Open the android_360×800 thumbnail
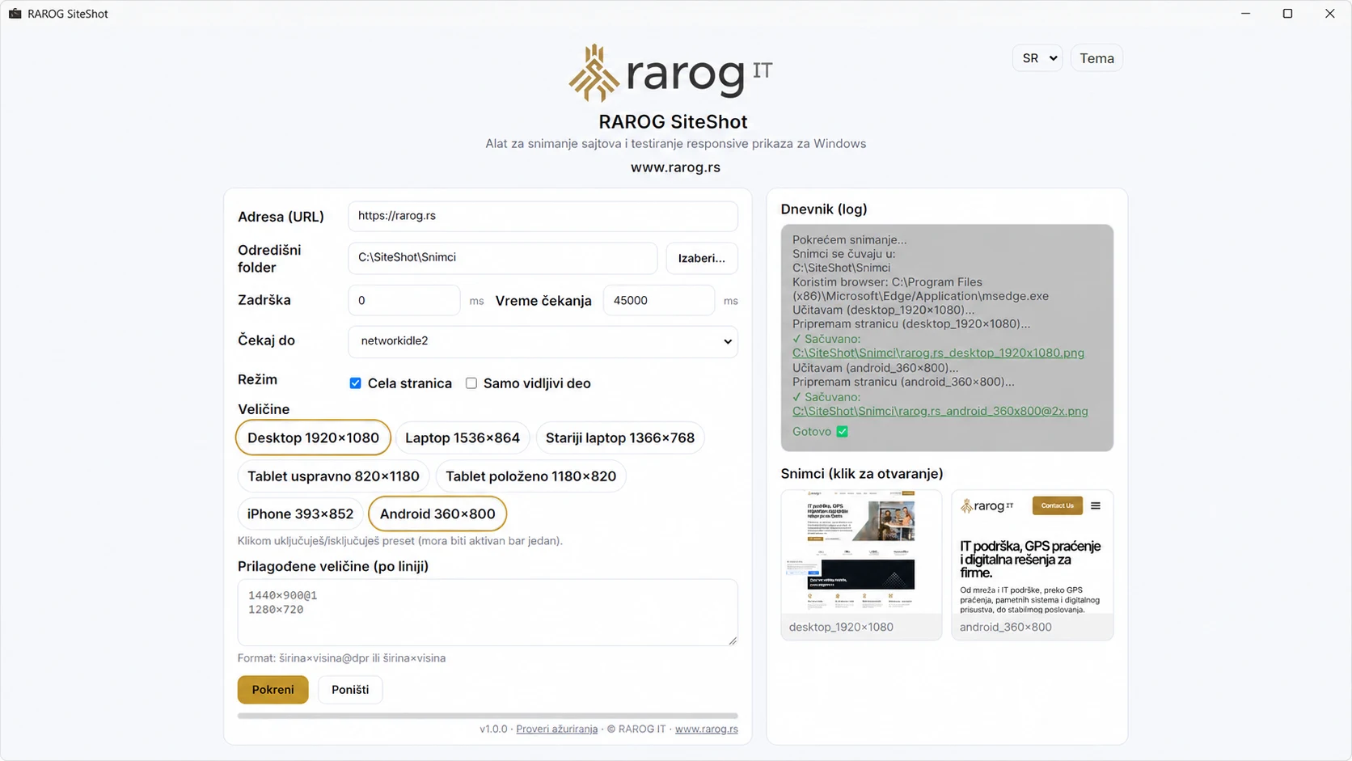This screenshot has width=1352, height=761. (x=1032, y=564)
